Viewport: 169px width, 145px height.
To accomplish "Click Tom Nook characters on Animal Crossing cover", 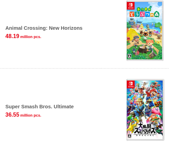I will (x=146, y=34).
